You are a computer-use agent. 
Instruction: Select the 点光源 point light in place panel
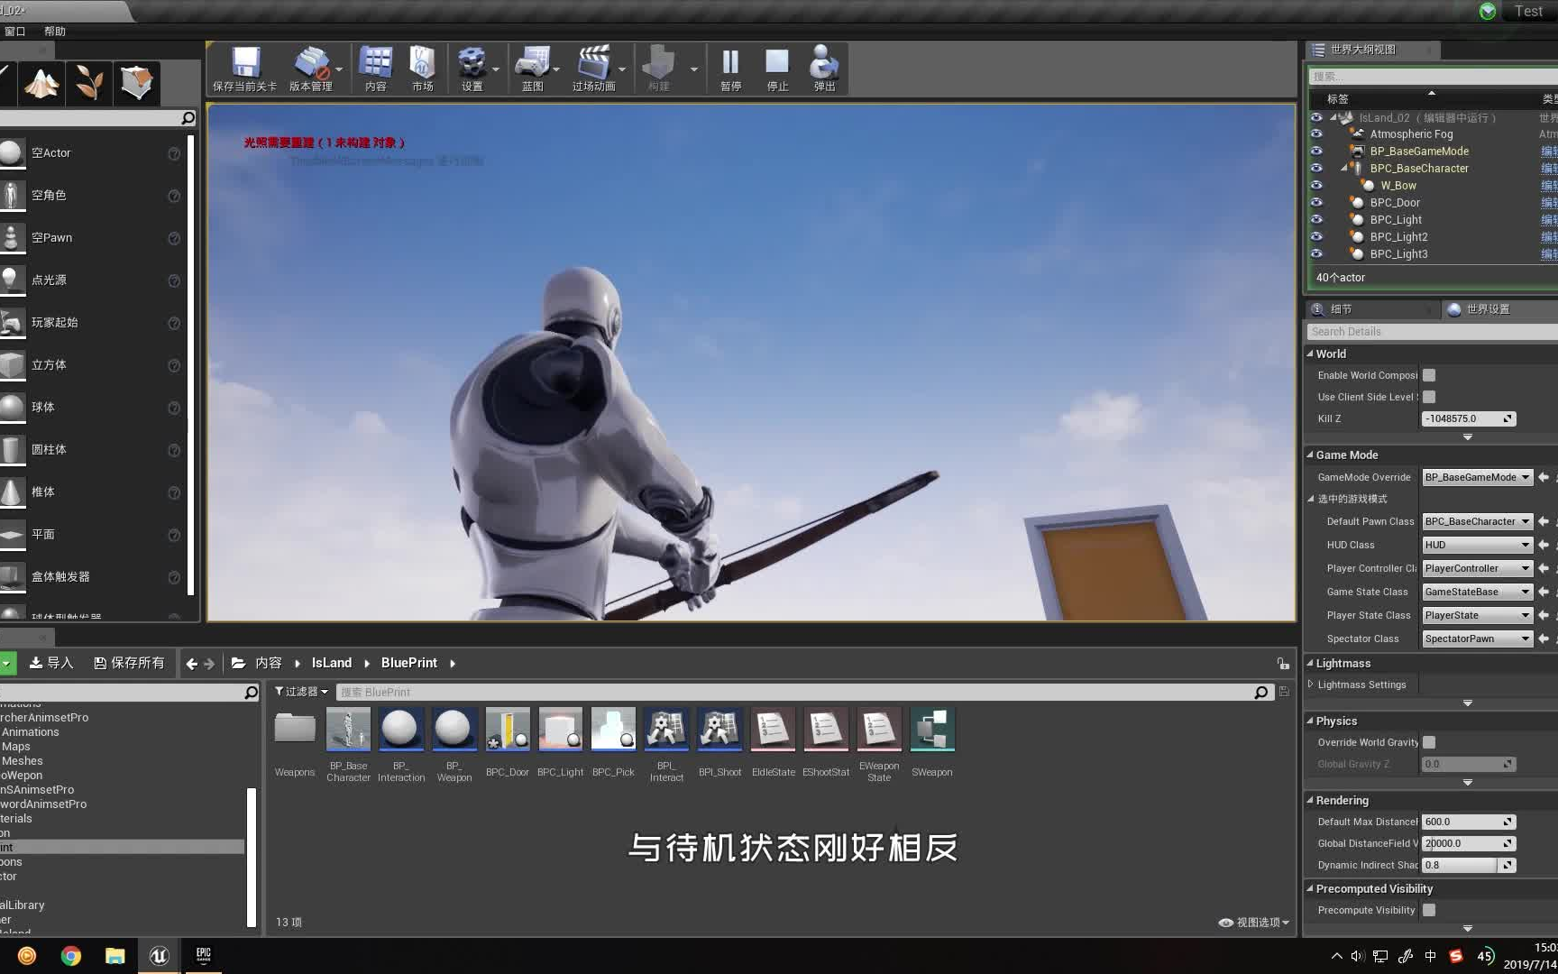(50, 280)
